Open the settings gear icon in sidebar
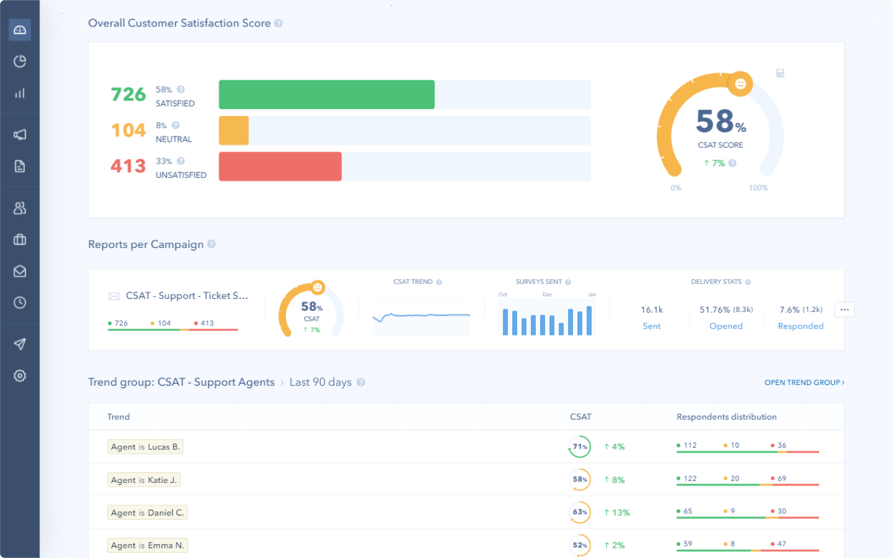Viewport: 893px width, 558px height. click(x=20, y=376)
